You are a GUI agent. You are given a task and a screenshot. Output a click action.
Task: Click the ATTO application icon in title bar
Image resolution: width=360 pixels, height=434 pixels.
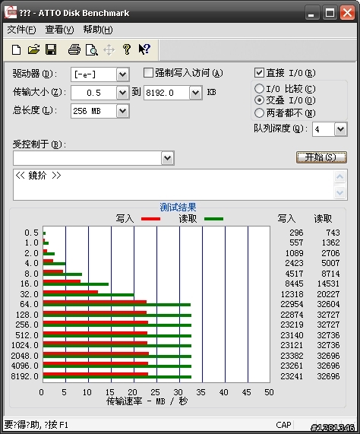click(11, 12)
